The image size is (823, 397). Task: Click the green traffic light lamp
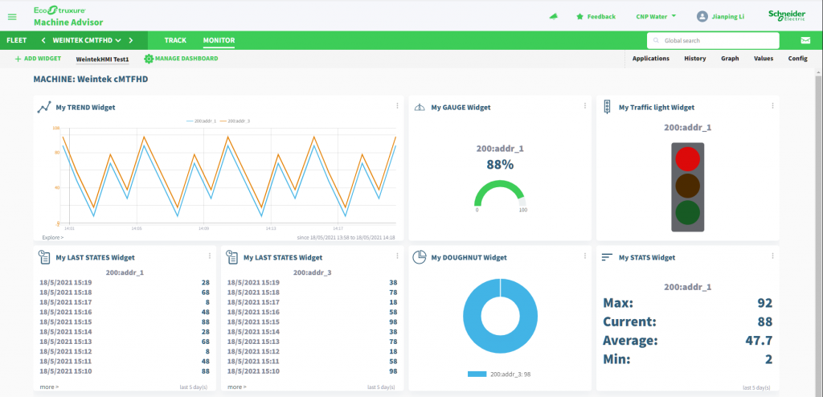(x=688, y=213)
